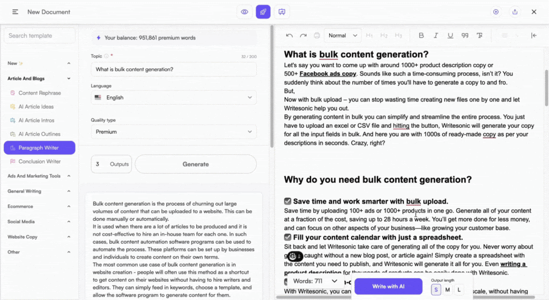The image size is (549, 300).
Task: Click the generated output text card
Action: tap(174, 246)
